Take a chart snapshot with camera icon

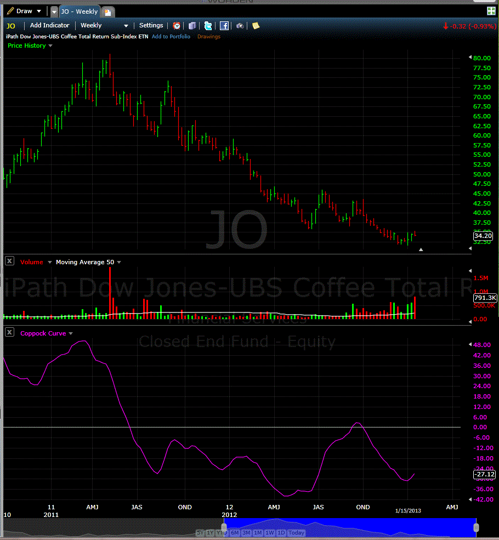pos(240,26)
